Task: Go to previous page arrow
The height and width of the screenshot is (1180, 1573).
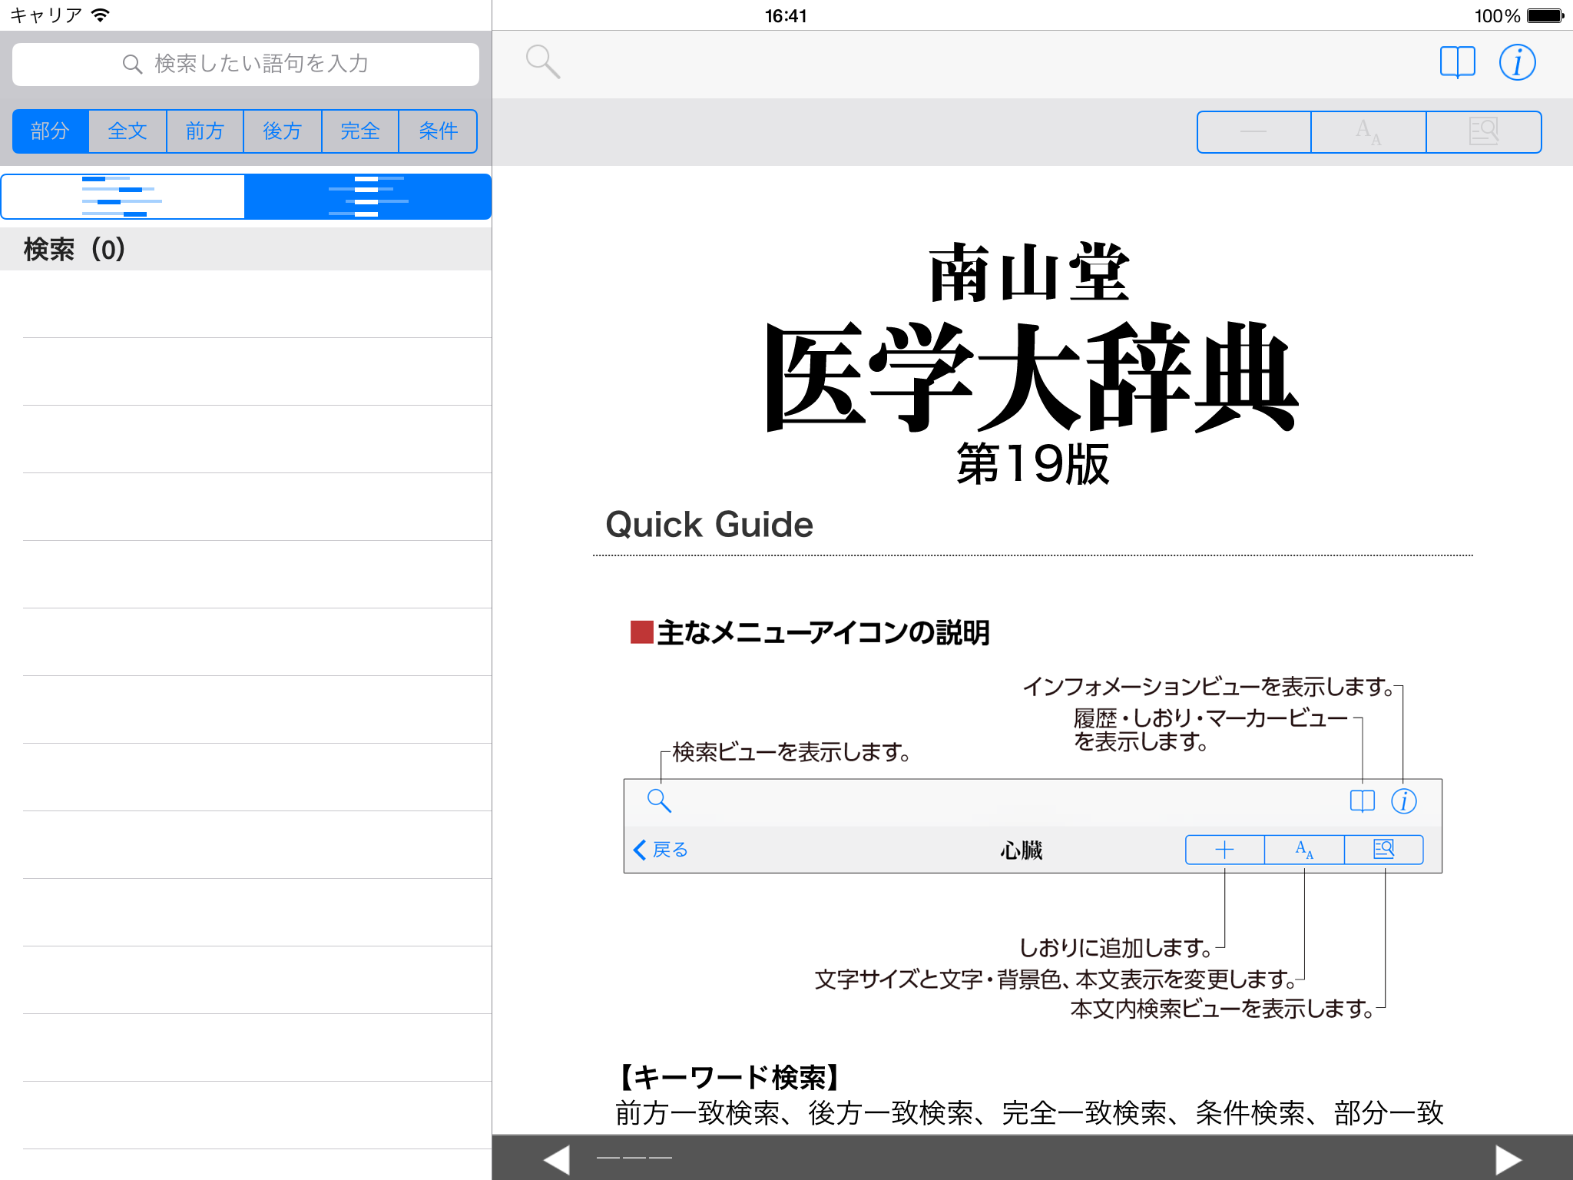Action: click(x=557, y=1158)
